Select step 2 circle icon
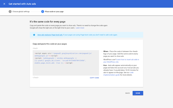Image resolution: width=173 pixels, height=108 pixels. (x=43, y=12)
